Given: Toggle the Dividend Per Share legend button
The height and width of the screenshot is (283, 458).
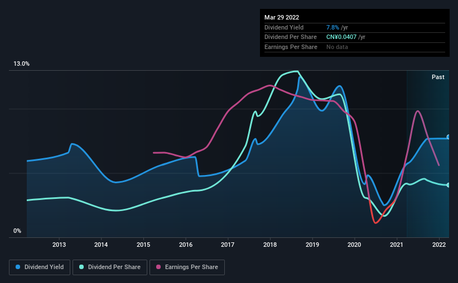Looking at the screenshot, I should click(110, 267).
